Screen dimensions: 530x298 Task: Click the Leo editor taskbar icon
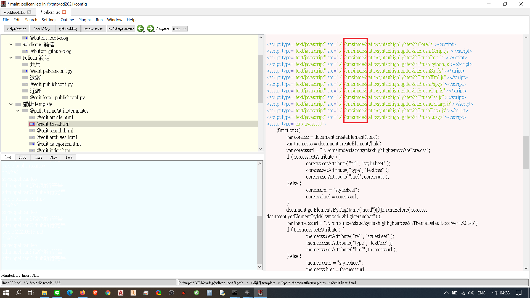tap(260, 293)
